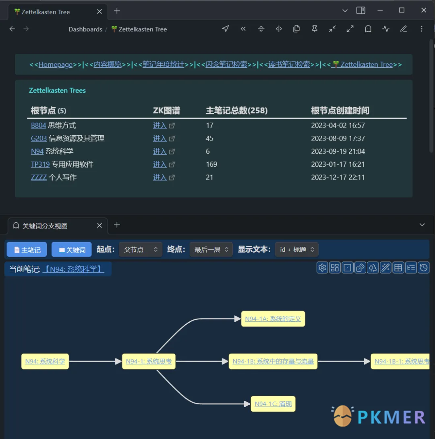Click 进入 next to N94 系统科学

[x=160, y=151]
